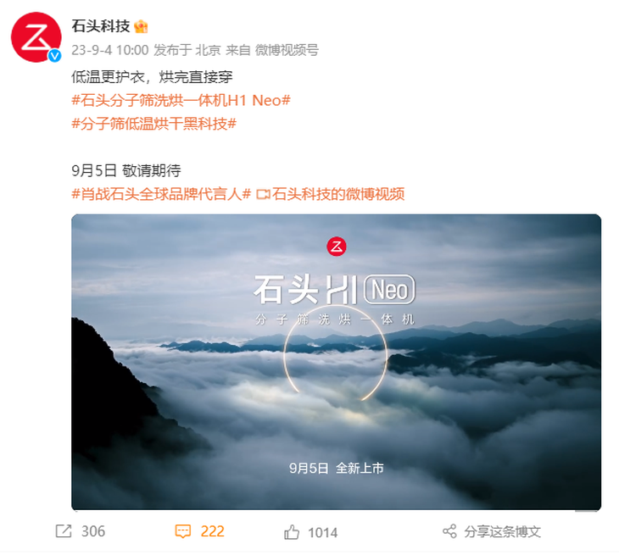Open the 石头科技 profile avatar

tap(36, 37)
